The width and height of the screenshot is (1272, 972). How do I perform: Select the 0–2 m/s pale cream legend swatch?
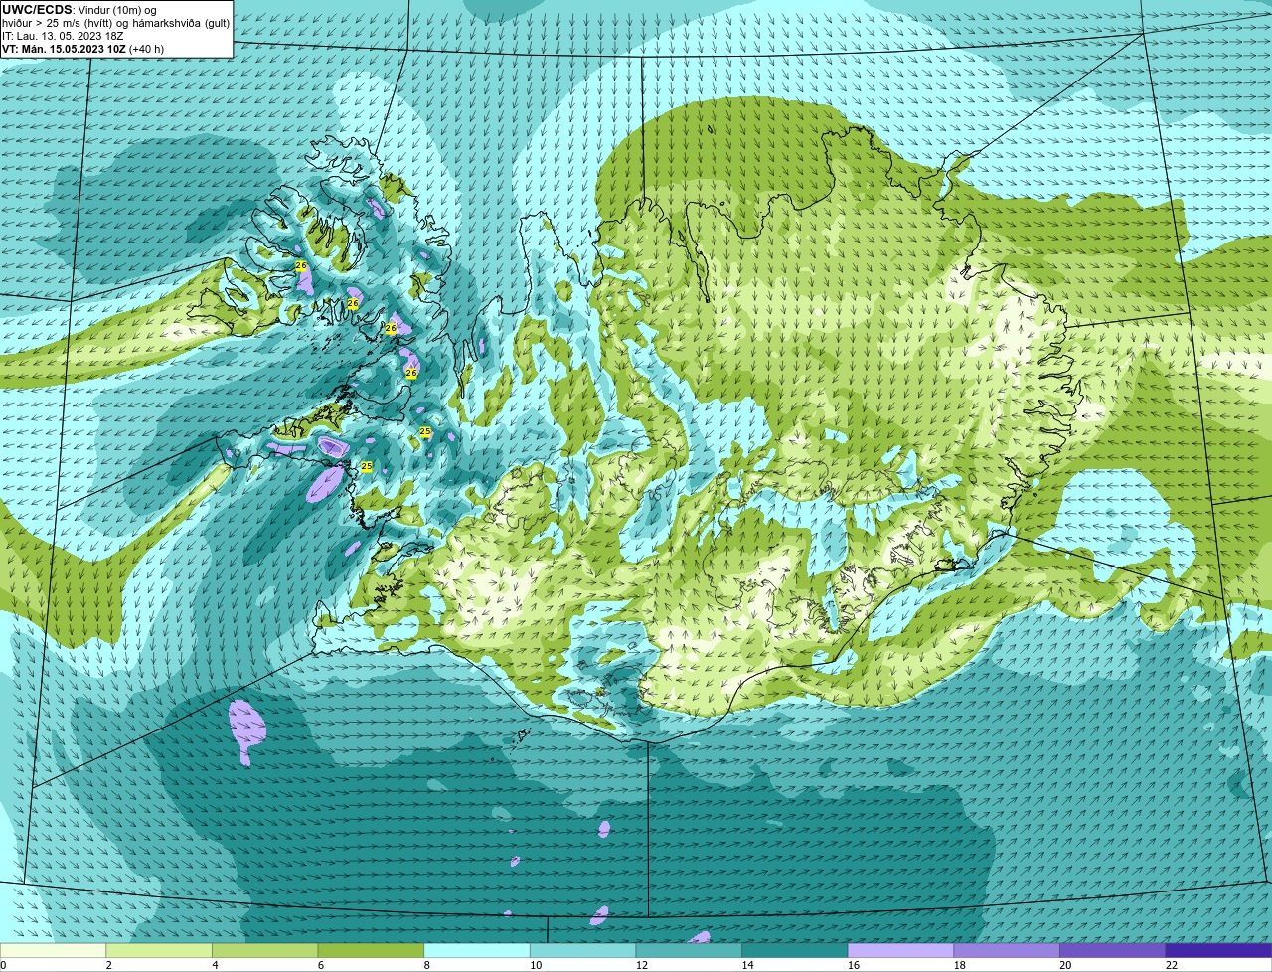tap(53, 951)
